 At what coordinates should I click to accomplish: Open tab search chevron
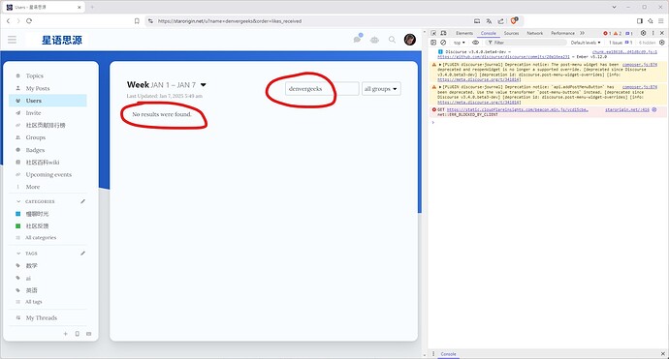[614, 7]
